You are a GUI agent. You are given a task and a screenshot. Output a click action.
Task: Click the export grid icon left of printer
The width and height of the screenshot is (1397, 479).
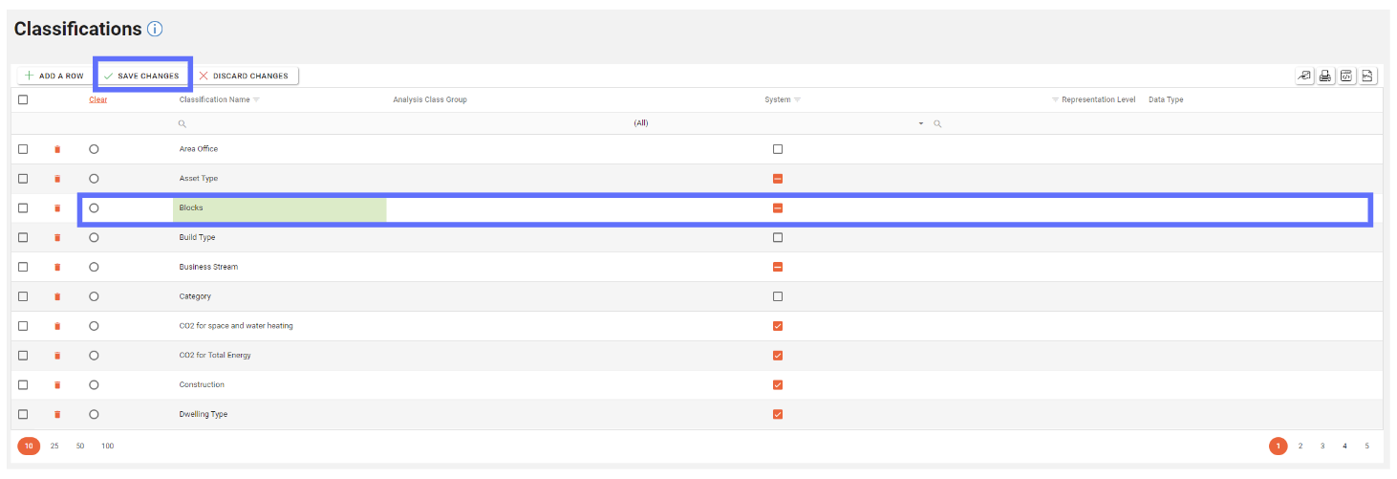point(1304,76)
